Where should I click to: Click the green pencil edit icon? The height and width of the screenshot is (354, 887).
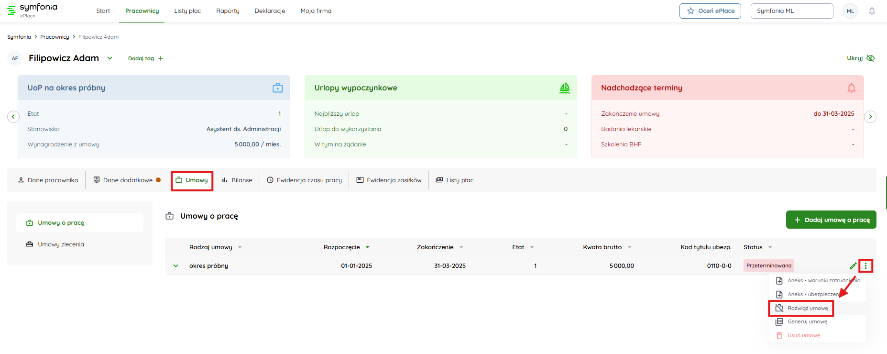point(853,266)
